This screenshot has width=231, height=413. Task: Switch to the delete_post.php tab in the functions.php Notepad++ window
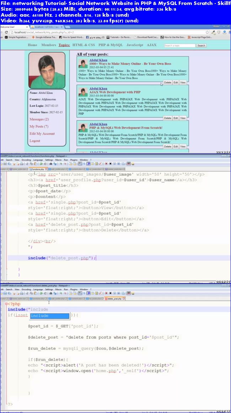tap(114, 169)
